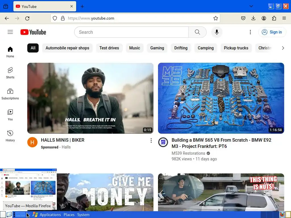
Task: Open the YouTube hamburger guide menu
Action: click(x=10, y=32)
